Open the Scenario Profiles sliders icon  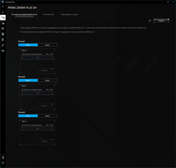[x=3, y=34]
